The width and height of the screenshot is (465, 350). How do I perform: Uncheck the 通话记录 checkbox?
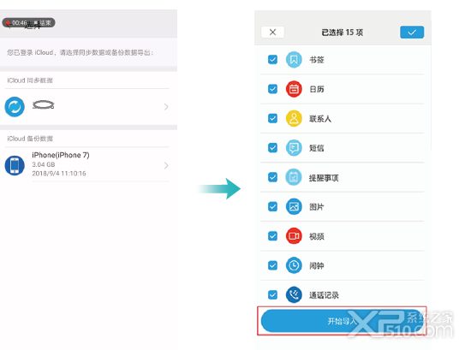click(x=272, y=294)
